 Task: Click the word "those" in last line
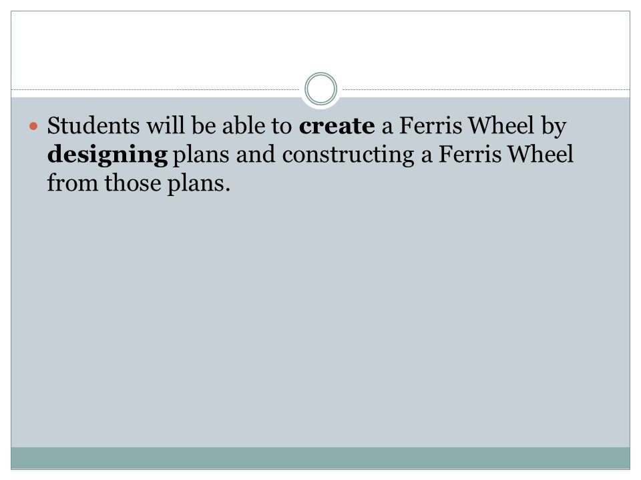[x=133, y=183]
